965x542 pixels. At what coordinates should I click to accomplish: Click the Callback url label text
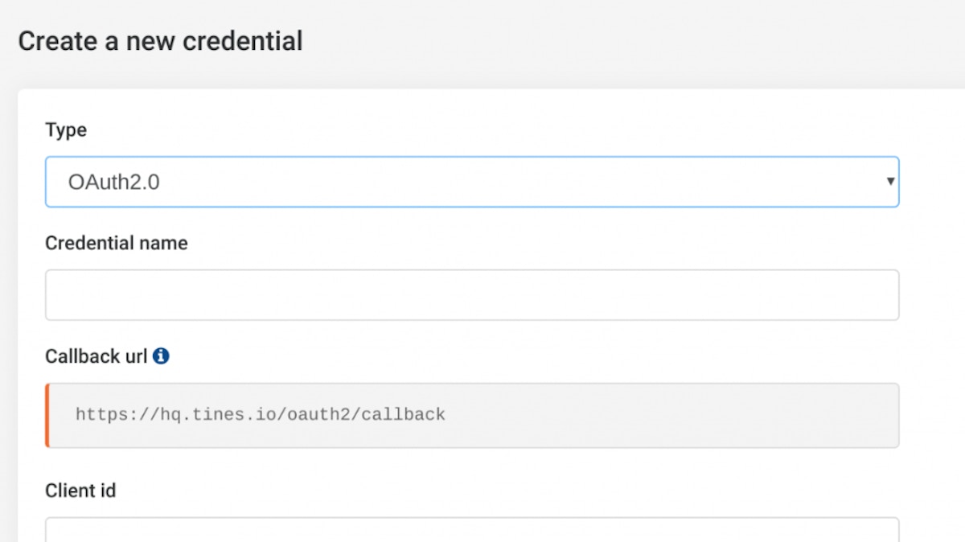[96, 356]
